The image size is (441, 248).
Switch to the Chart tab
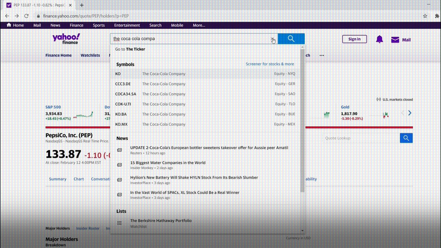[79, 179]
